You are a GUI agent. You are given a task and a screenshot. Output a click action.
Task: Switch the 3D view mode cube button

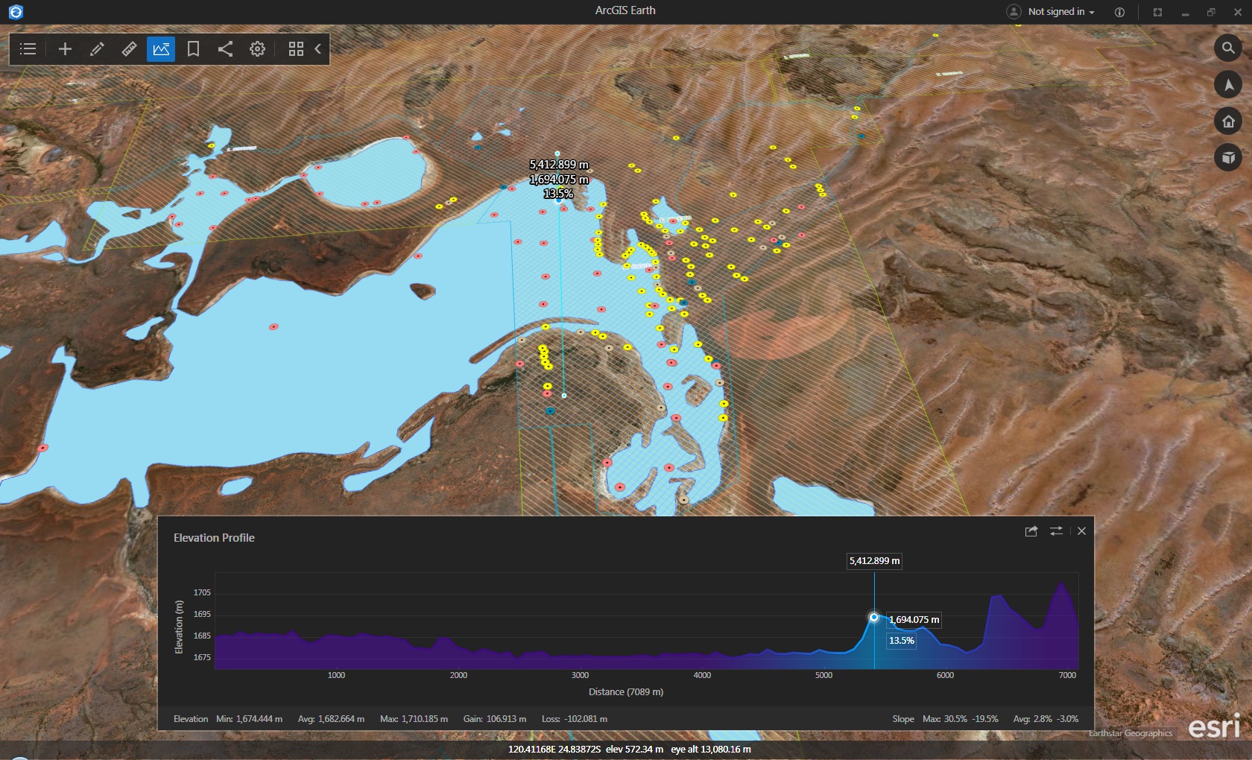(x=1228, y=157)
